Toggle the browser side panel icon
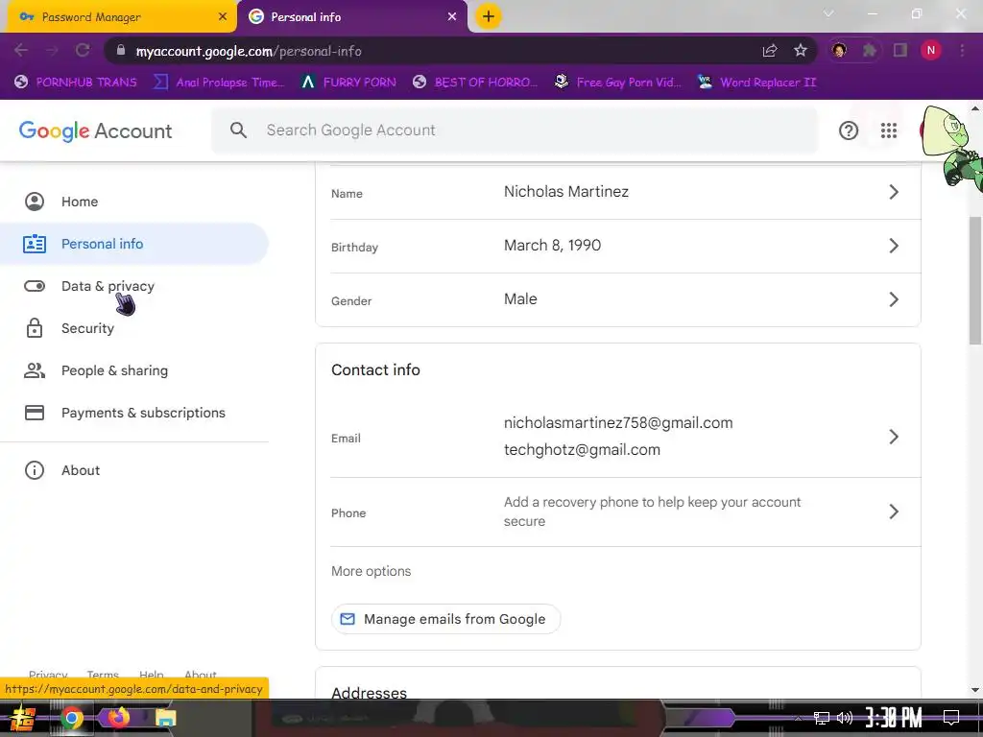The width and height of the screenshot is (983, 737). tap(900, 50)
